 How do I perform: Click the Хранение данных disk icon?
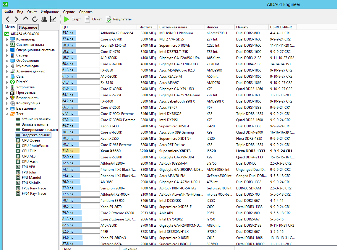click(12, 71)
